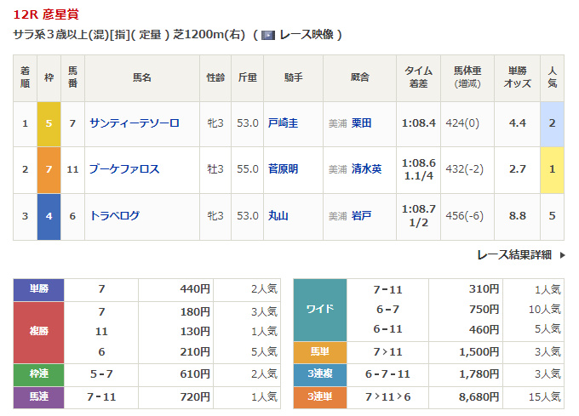Image resolution: width=579 pixels, height=416 pixels.
Task: Open trainer 清水英's profile
Action: click(x=366, y=169)
